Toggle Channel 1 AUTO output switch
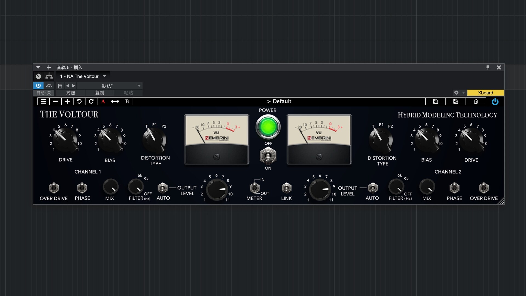Screen dimensions: 526x296 pyautogui.click(x=162, y=188)
